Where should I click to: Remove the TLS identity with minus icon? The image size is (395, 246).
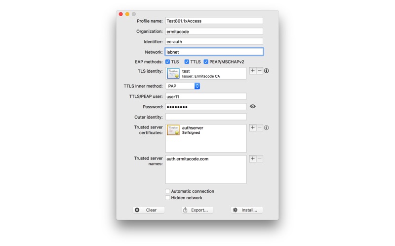tap(260, 71)
